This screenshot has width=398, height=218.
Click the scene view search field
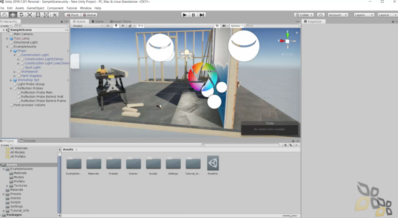(272, 26)
